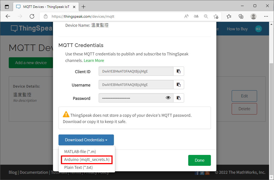Open the Blog footer link

(13, 172)
